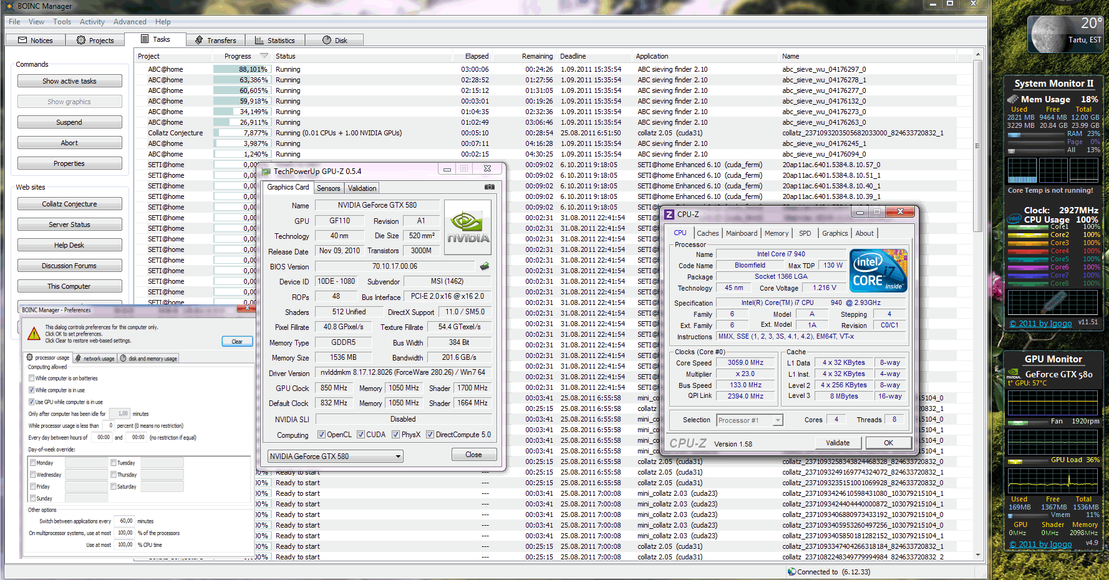Click Show active tasks button

(69, 81)
